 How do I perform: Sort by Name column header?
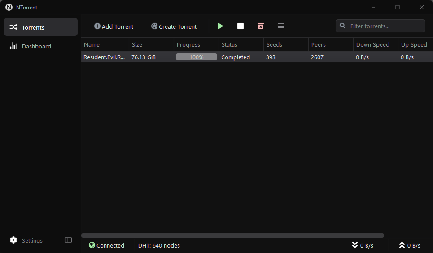coord(105,44)
